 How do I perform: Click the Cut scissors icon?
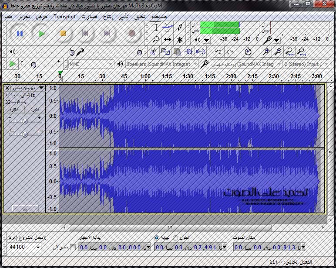[x=153, y=52]
